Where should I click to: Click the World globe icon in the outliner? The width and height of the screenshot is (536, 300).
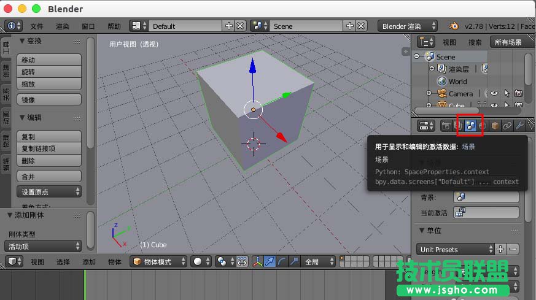(442, 81)
